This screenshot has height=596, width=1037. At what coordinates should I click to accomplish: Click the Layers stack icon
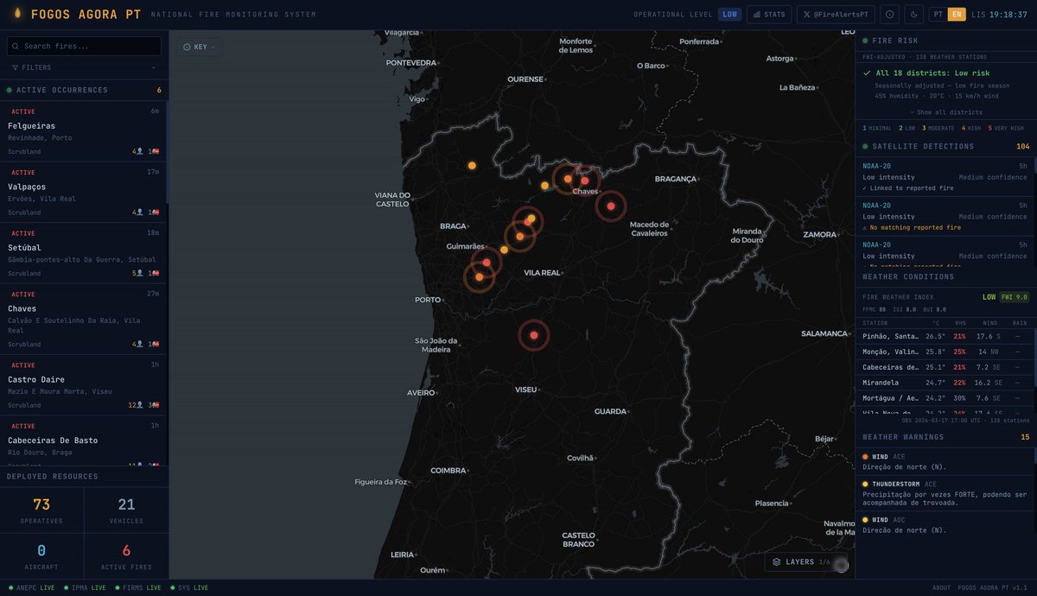(x=777, y=562)
